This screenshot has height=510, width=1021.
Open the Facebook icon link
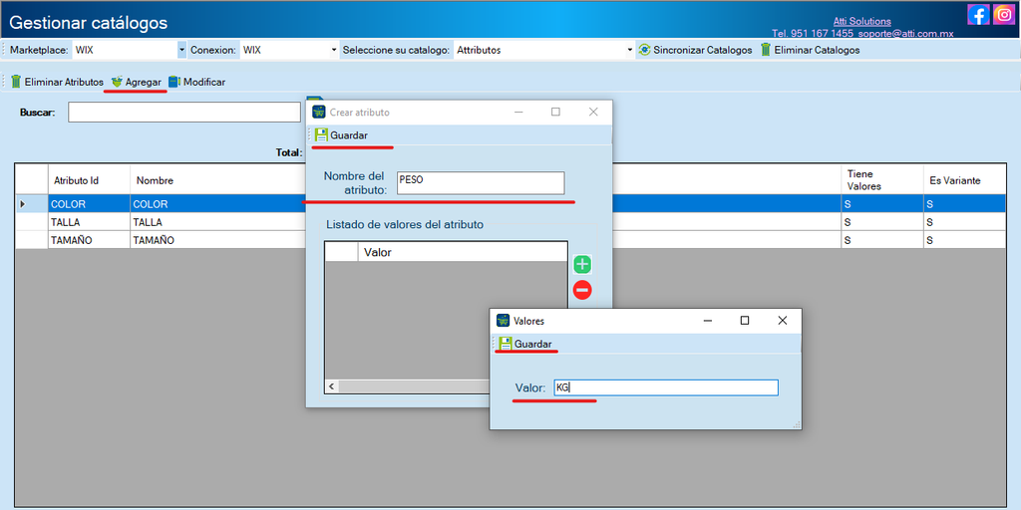[978, 14]
